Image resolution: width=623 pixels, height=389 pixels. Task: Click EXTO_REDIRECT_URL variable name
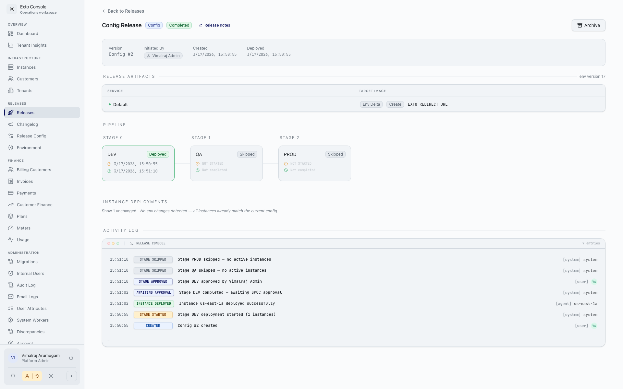coord(428,104)
